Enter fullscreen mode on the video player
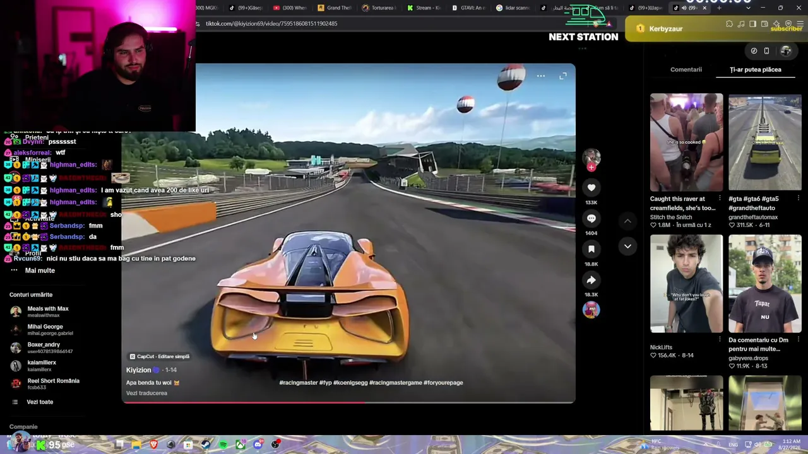This screenshot has width=808, height=454. [563, 76]
